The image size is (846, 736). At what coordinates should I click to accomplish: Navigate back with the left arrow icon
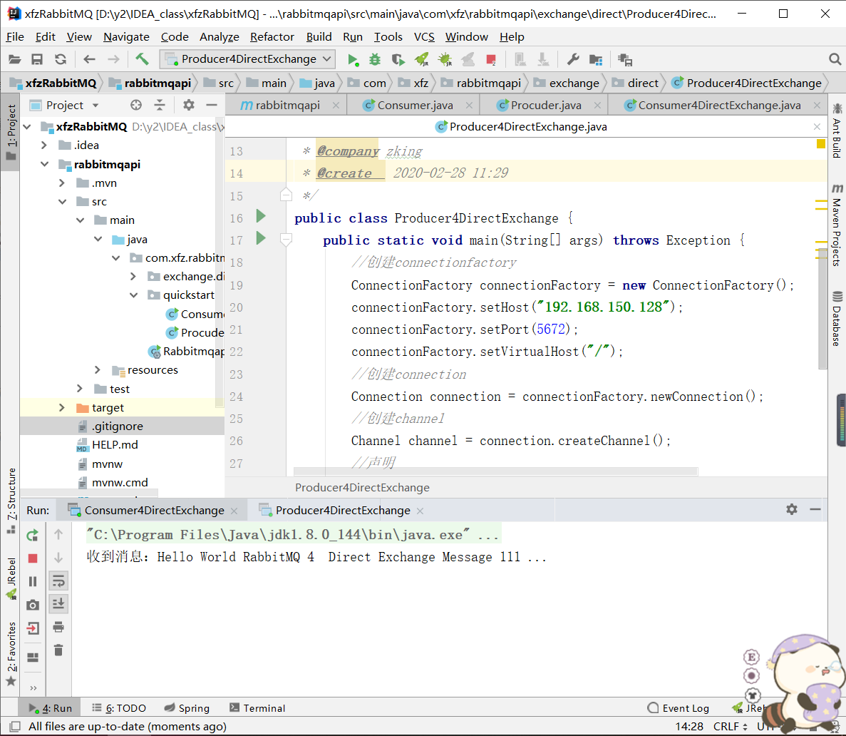coord(90,59)
